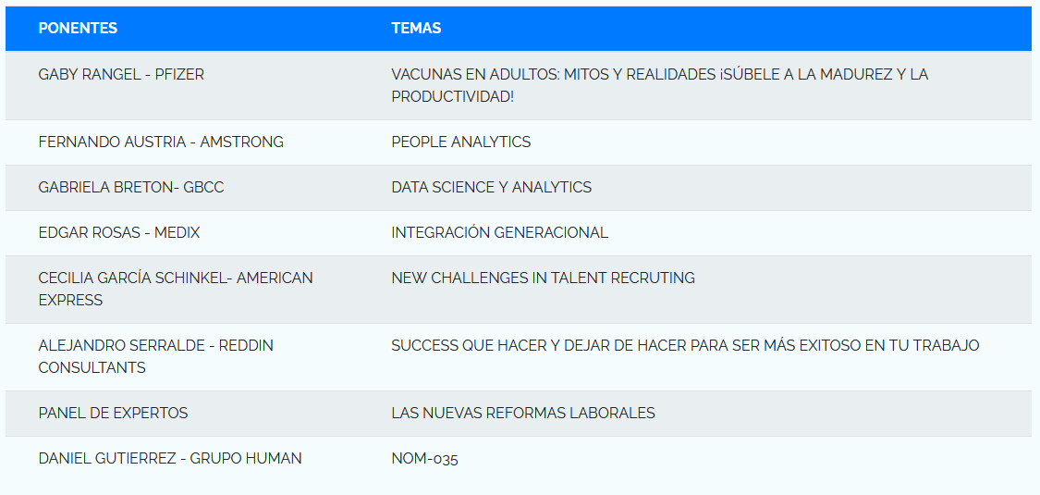
Task: Click the NOM-035 topic cell
Action: (x=424, y=458)
